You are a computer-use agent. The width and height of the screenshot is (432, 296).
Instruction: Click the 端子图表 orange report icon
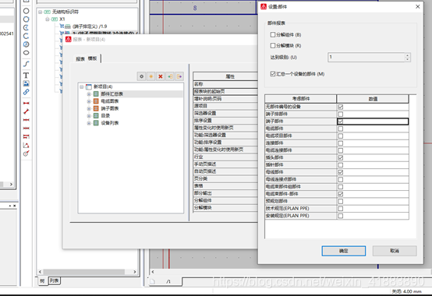coord(96,108)
